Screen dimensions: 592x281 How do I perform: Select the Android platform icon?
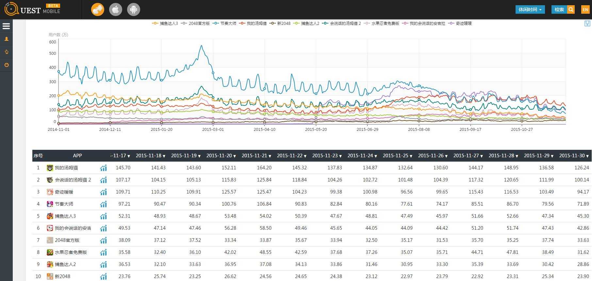point(133,9)
